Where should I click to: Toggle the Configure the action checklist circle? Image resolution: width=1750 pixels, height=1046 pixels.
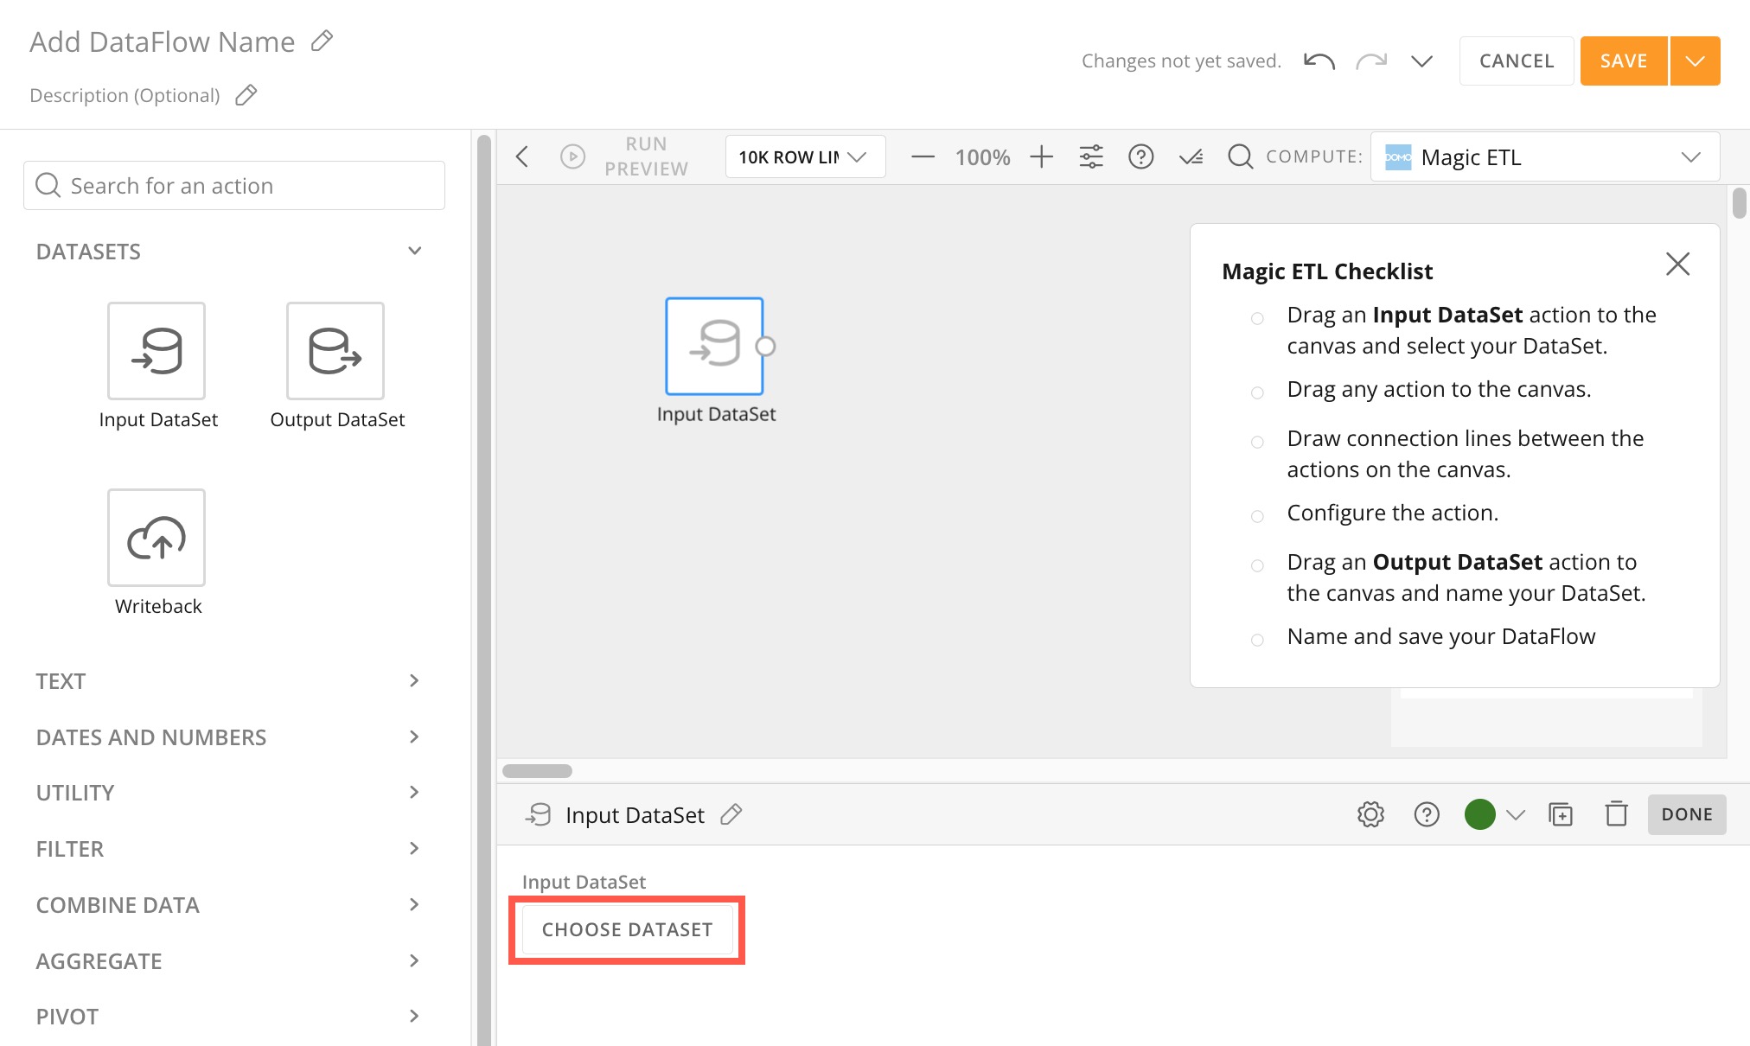point(1257,516)
